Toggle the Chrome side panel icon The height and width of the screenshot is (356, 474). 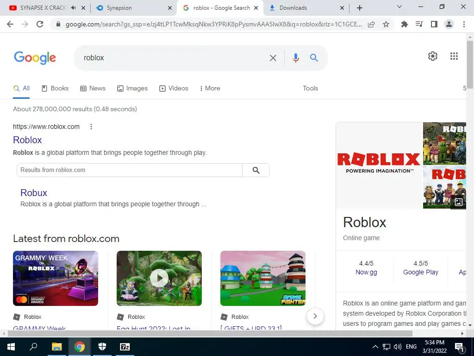coord(434,24)
